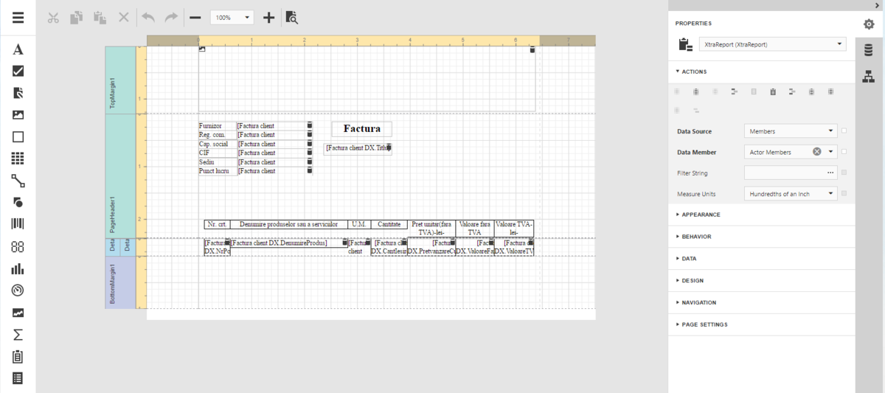Viewport: 885px width, 393px height.
Task: Select the Label tool in toolbox
Action: coord(18,49)
